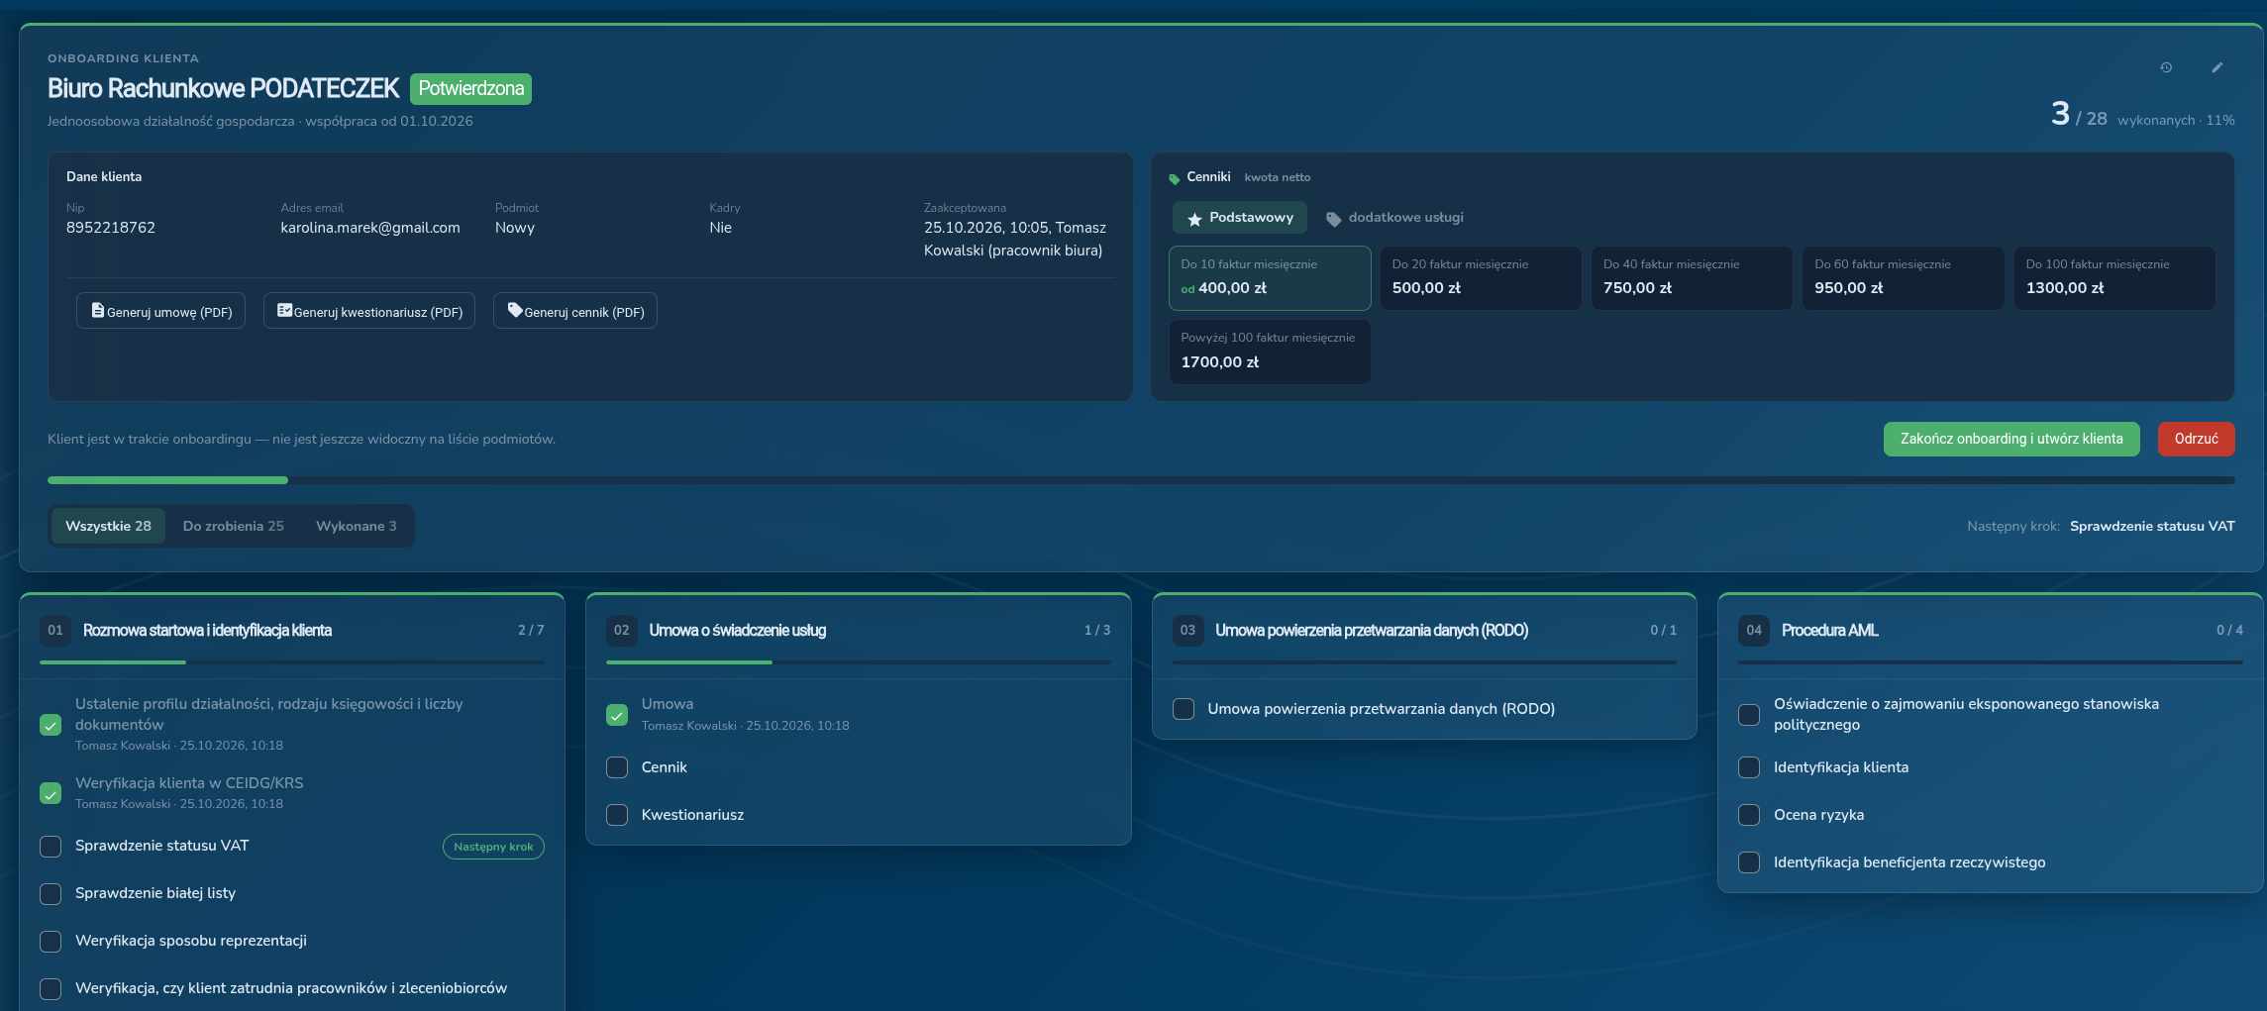This screenshot has width=2267, height=1011.
Task: Click Zakończ onboarding i utwórz klienta
Action: 2011,439
